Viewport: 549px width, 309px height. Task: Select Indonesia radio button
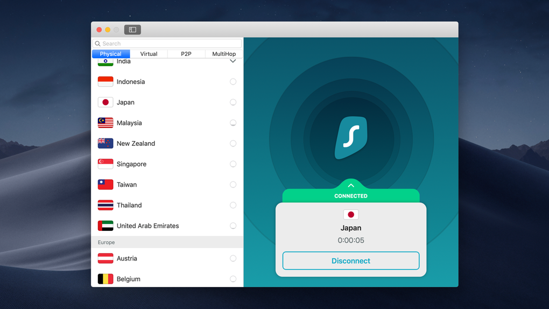click(233, 82)
